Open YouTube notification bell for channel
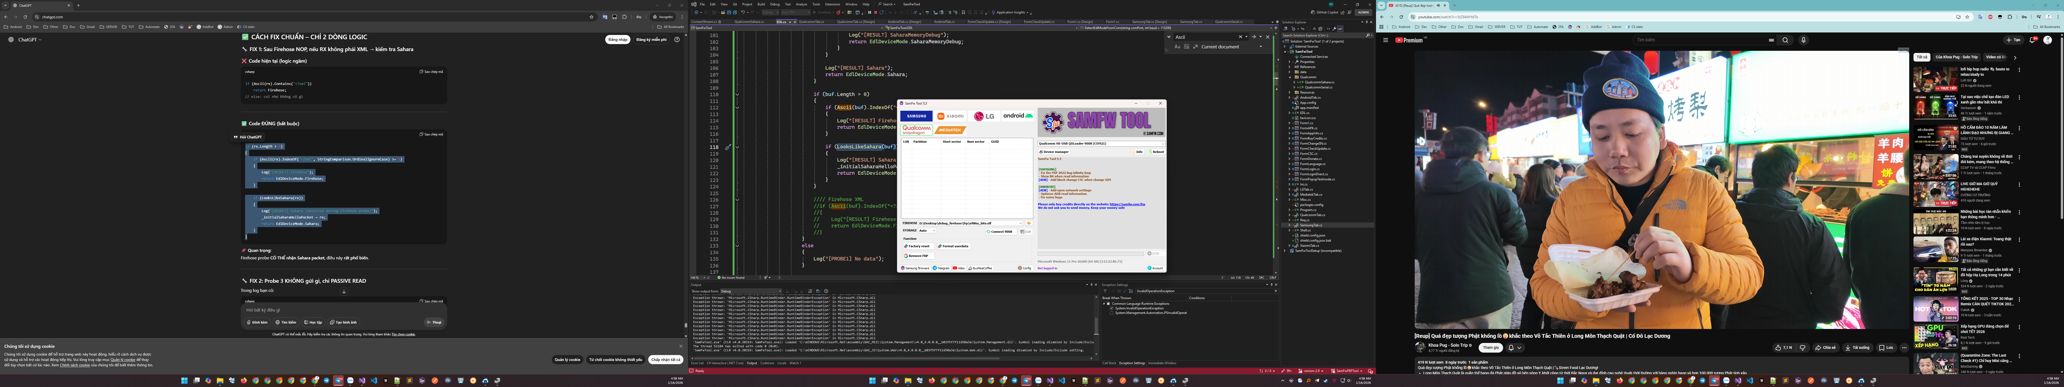The width and height of the screenshot is (2064, 387). pos(1511,348)
